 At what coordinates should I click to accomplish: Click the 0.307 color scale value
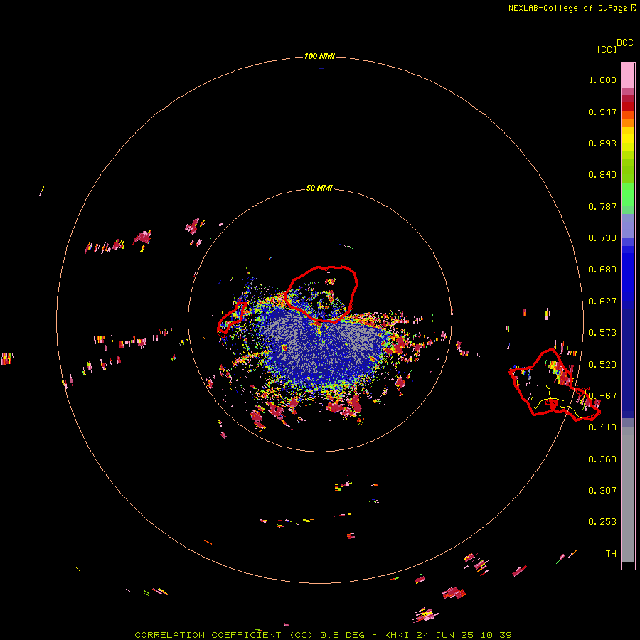coord(602,491)
